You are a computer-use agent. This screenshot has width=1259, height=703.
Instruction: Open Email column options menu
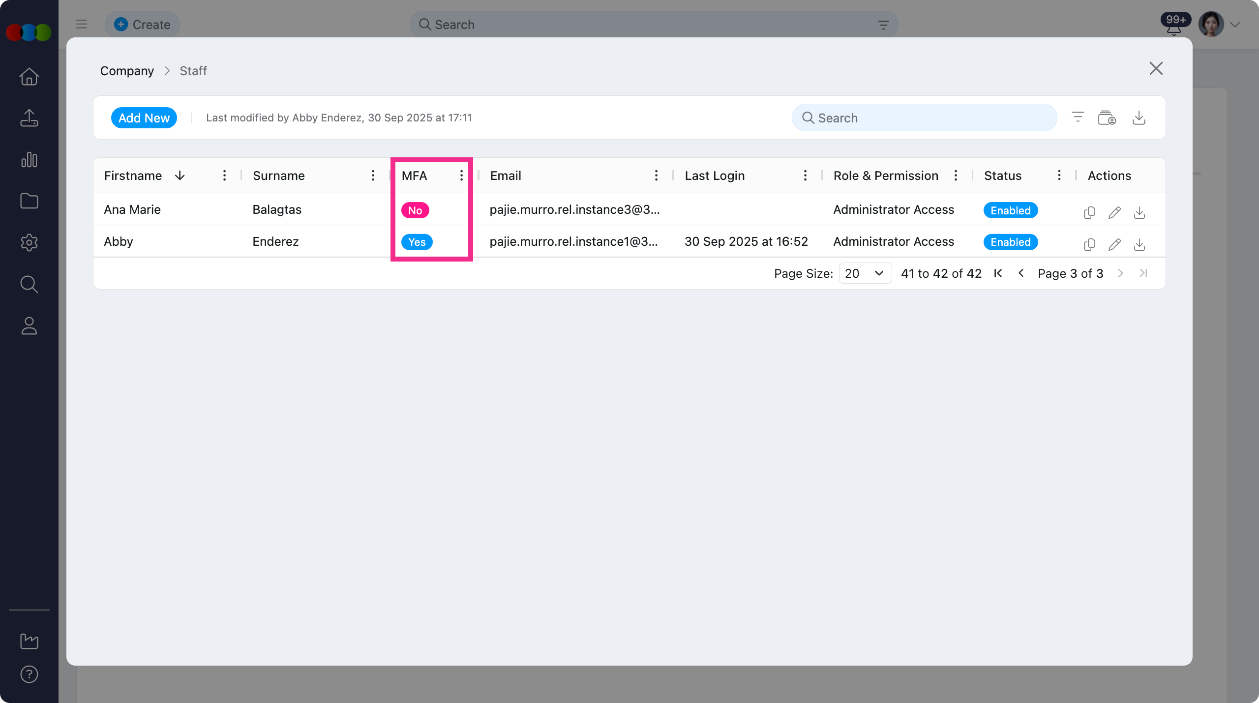tap(656, 176)
